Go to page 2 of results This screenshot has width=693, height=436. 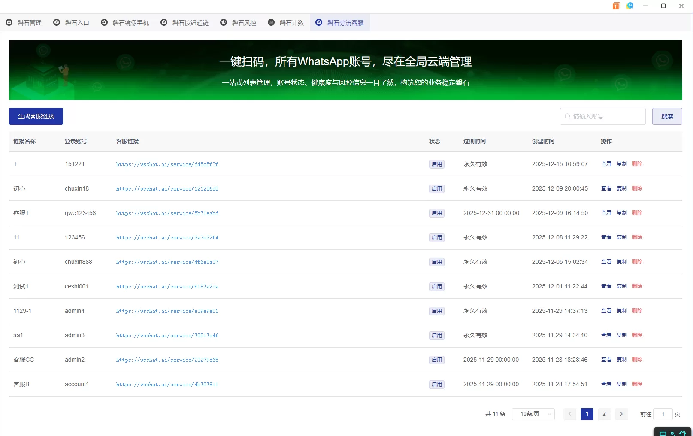[604, 414]
